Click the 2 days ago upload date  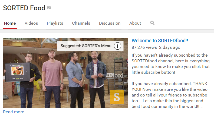point(170,47)
